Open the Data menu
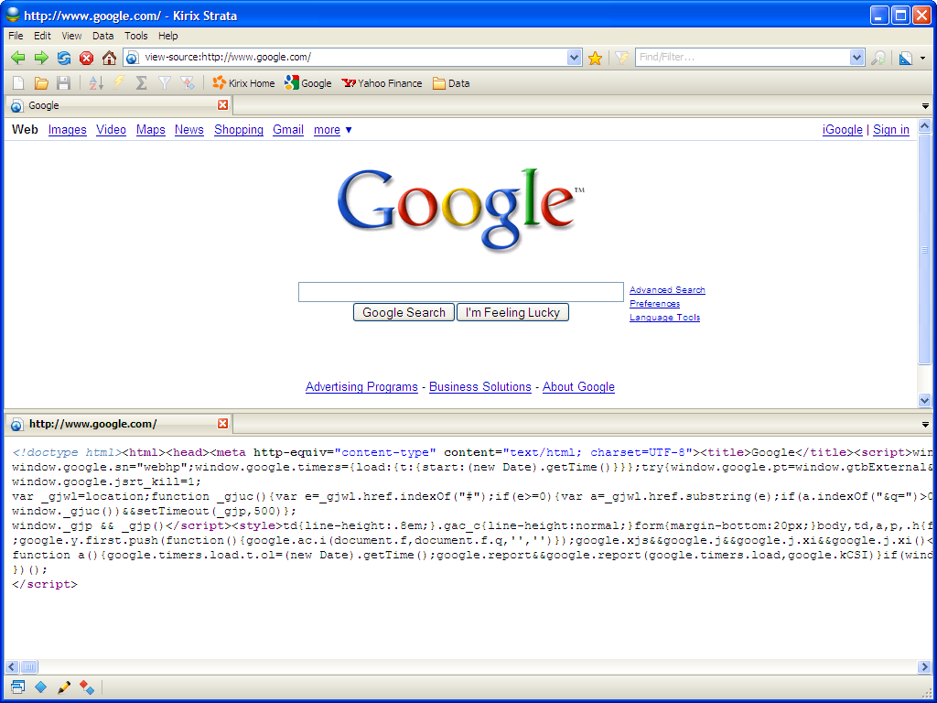Viewport: 937px width, 703px height. (x=102, y=36)
